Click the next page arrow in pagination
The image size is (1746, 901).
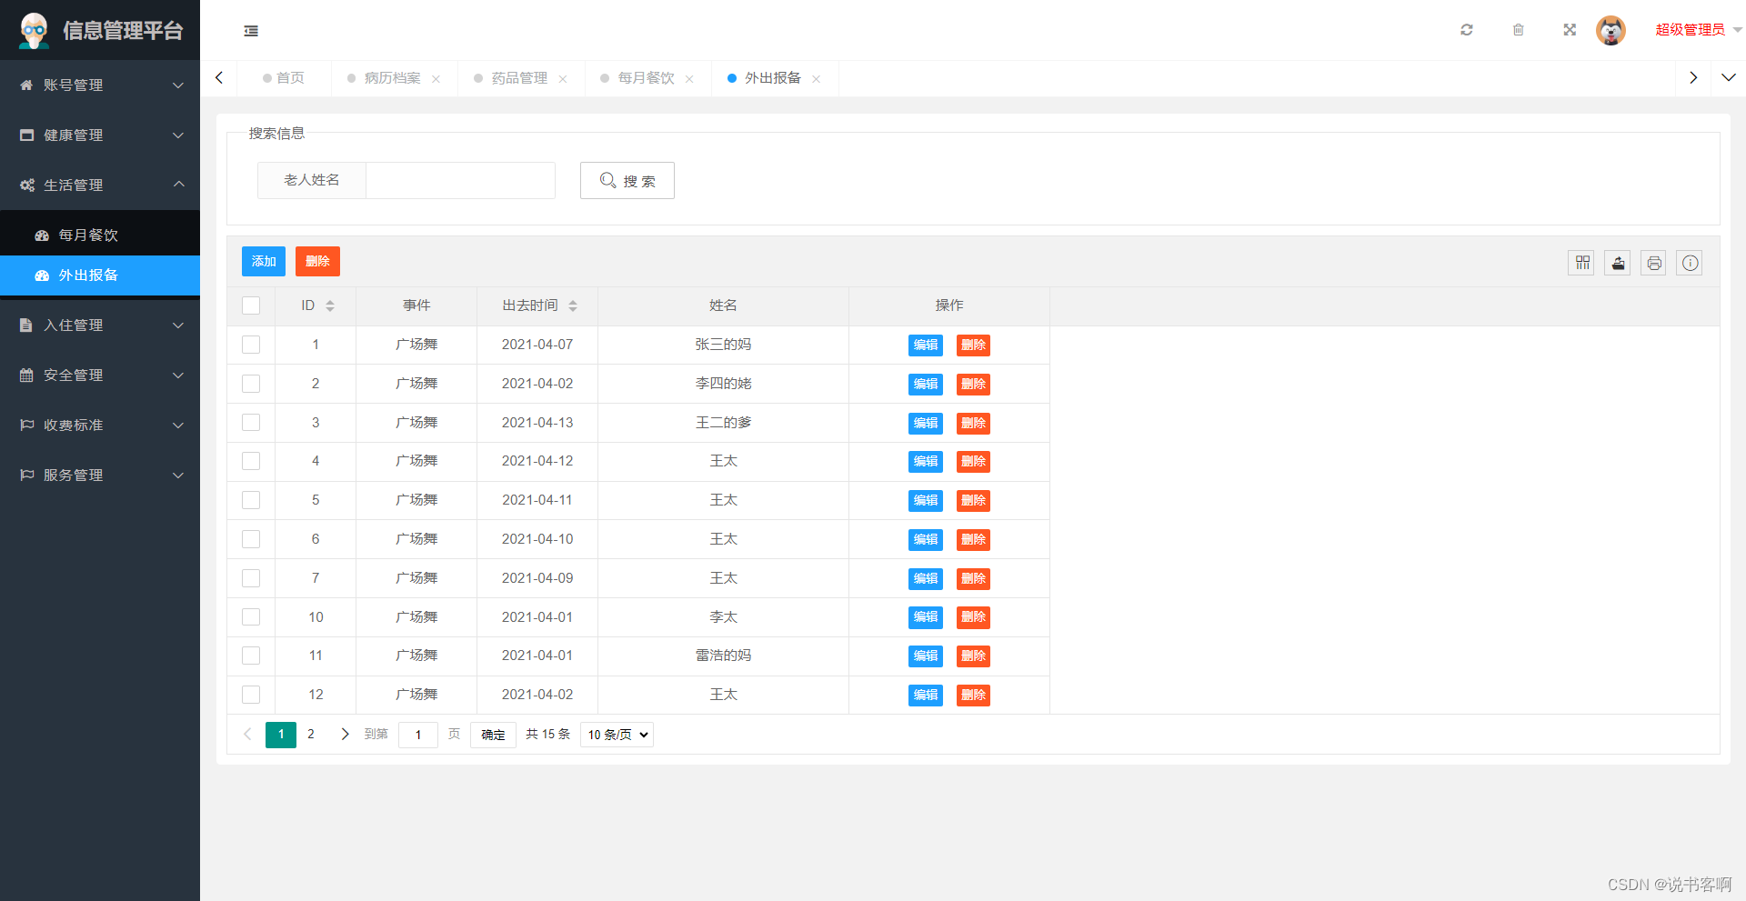click(345, 735)
